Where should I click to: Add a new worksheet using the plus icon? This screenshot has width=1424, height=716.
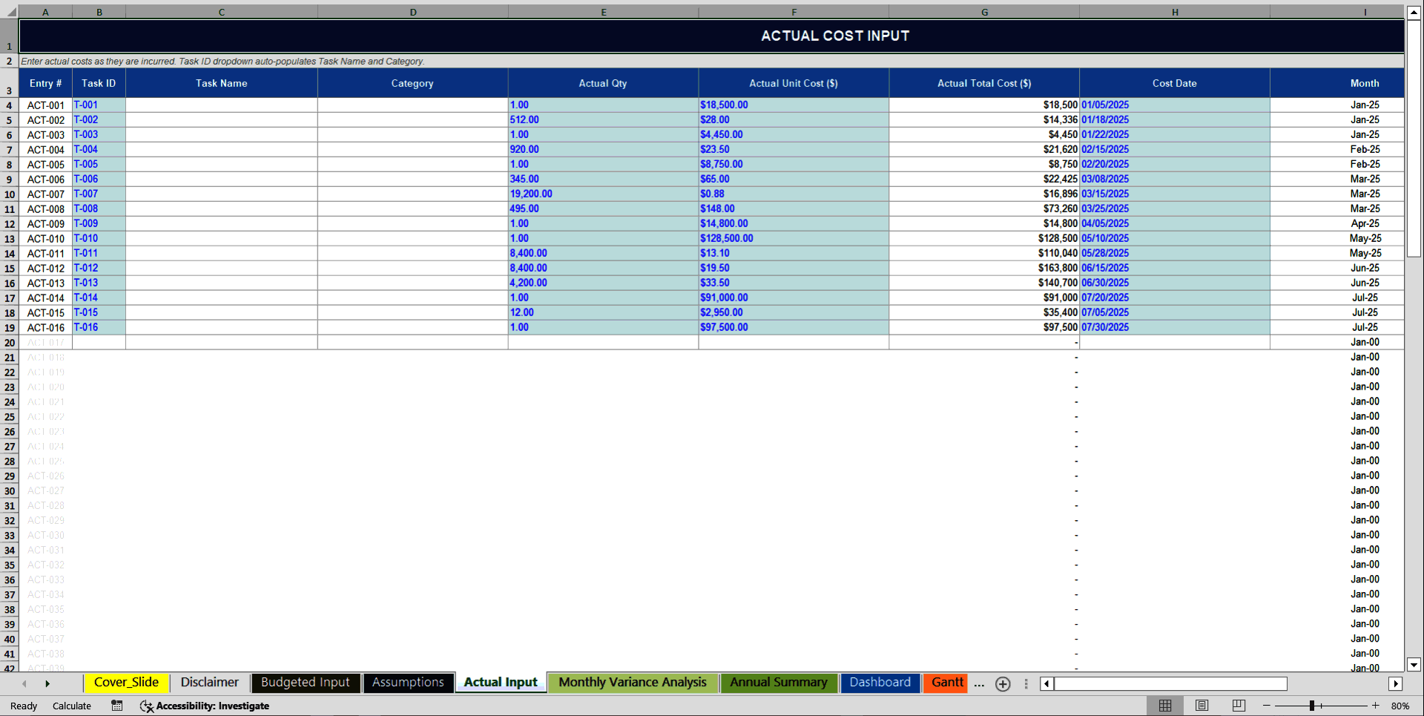pos(1003,683)
